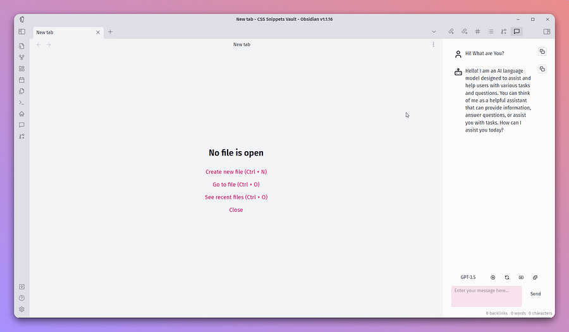Screen dimensions: 569x332
Task: Switch to tags hashtag tab
Action: [x=477, y=32]
